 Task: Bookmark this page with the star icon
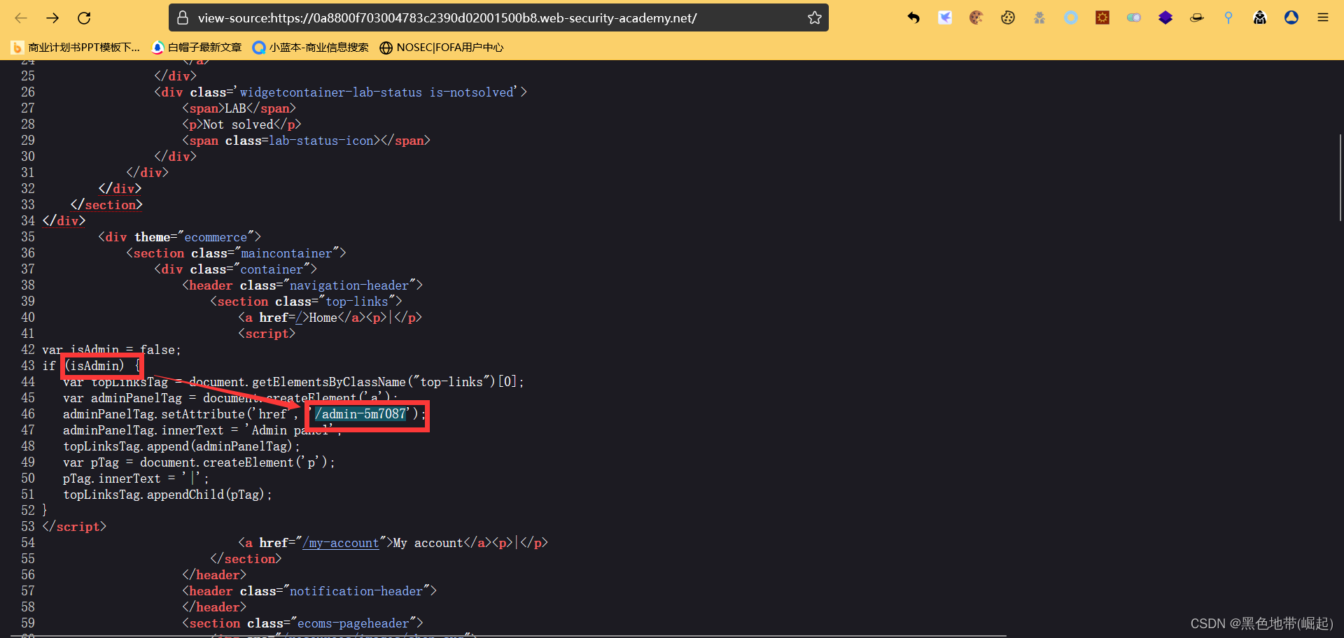coord(814,18)
